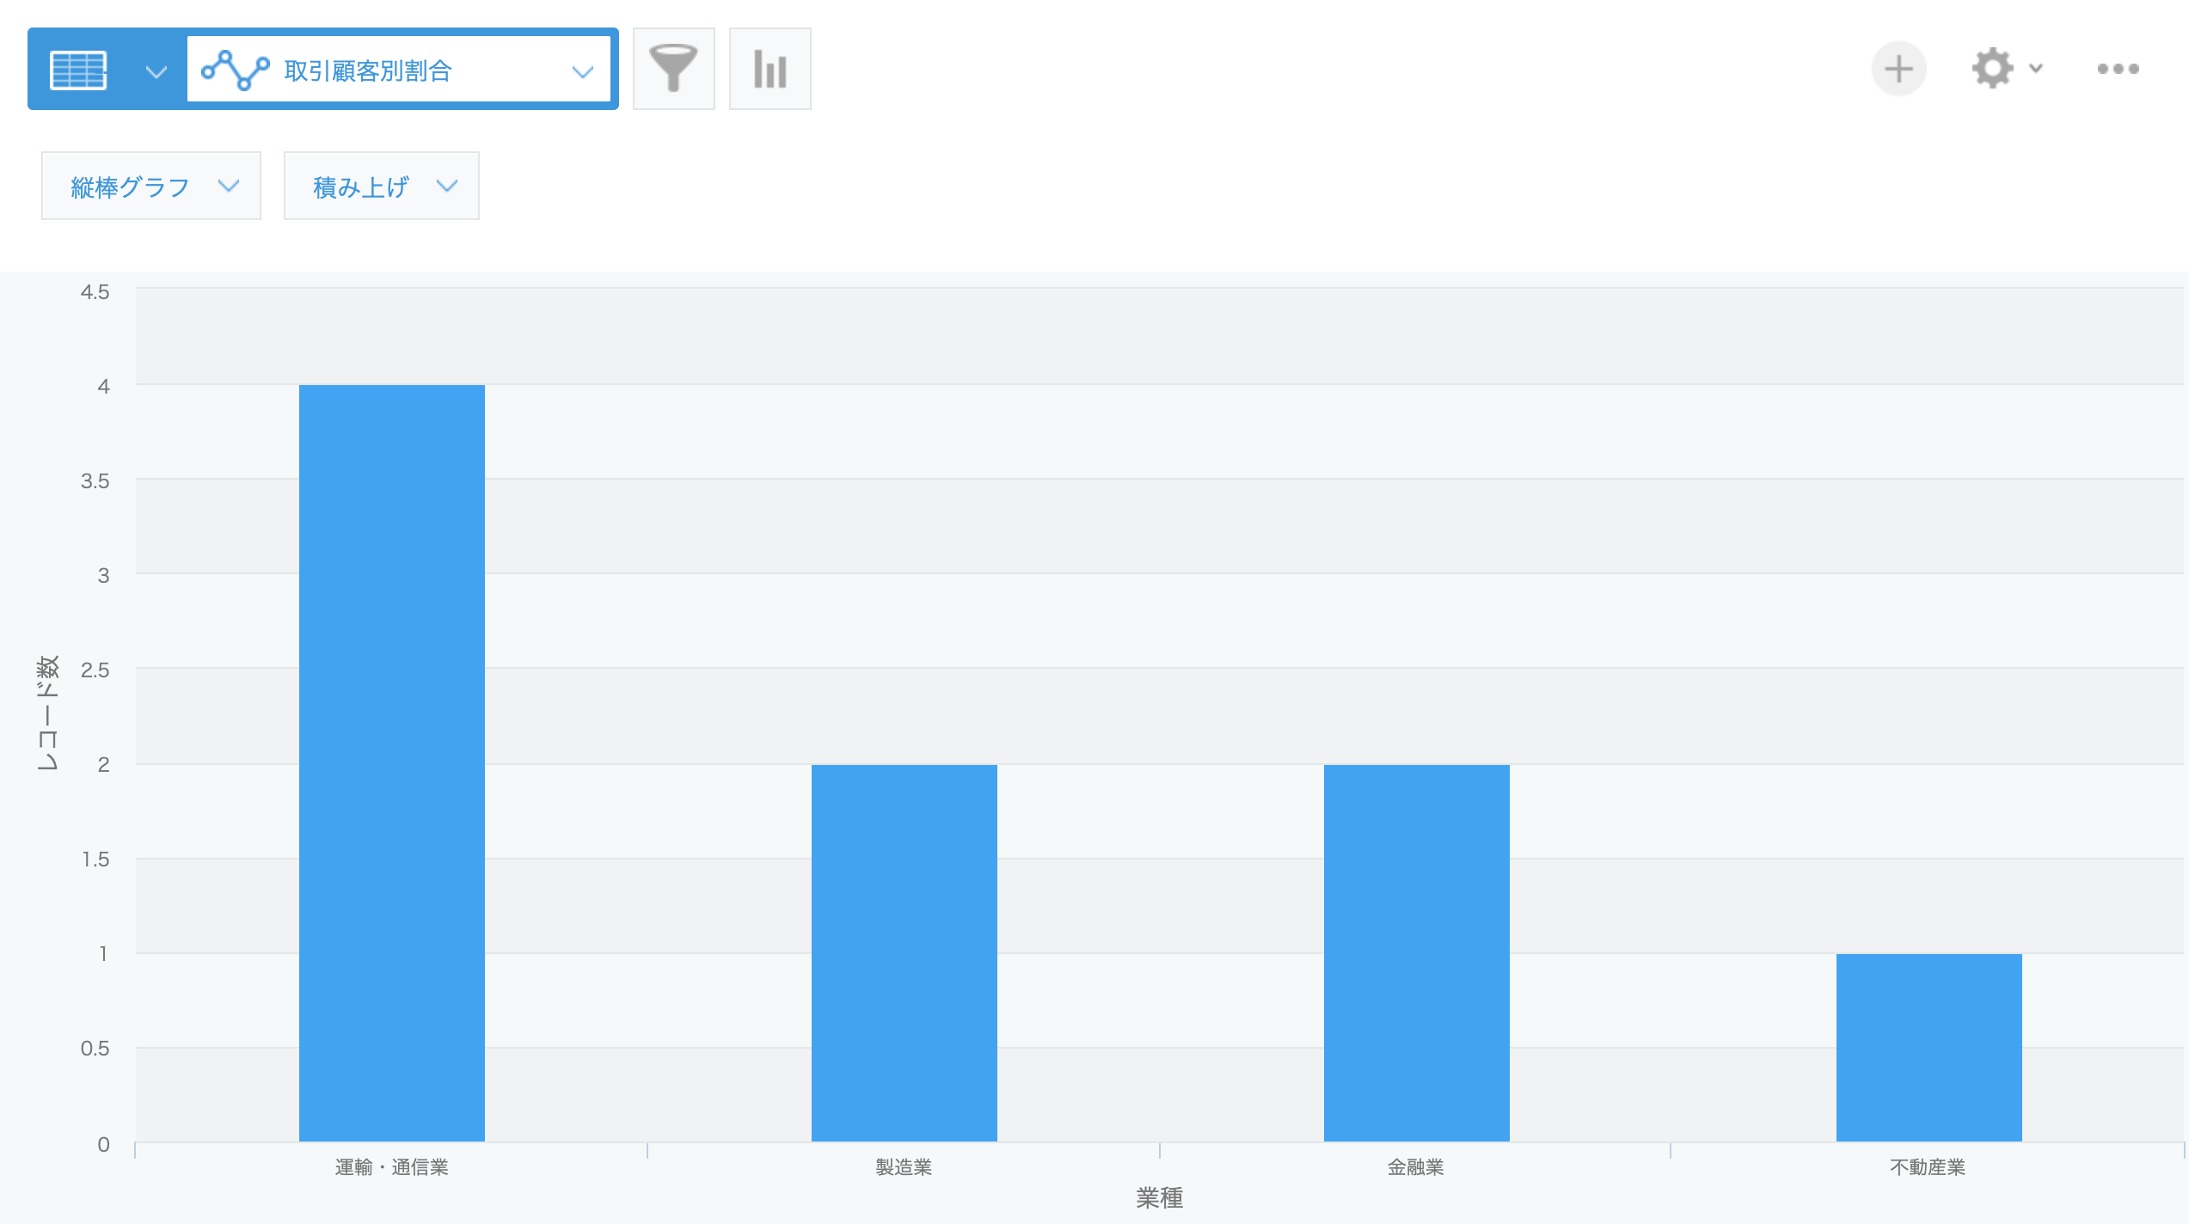Click the 不動産業 bar in chart
Viewport: 2189px width, 1224px height.
[1929, 1047]
